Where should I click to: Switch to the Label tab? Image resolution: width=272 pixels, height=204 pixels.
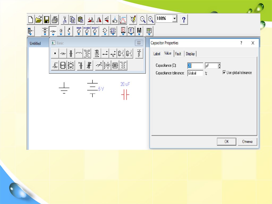pos(157,54)
